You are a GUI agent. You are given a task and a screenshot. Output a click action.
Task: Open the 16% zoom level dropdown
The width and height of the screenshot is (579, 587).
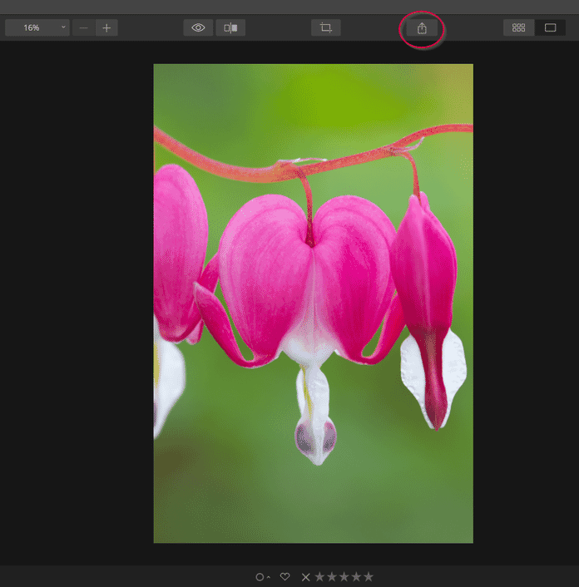pyautogui.click(x=37, y=27)
